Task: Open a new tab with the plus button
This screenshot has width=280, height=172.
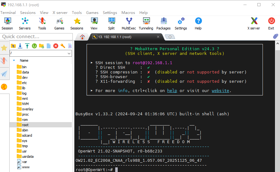Action: pyautogui.click(x=170, y=37)
